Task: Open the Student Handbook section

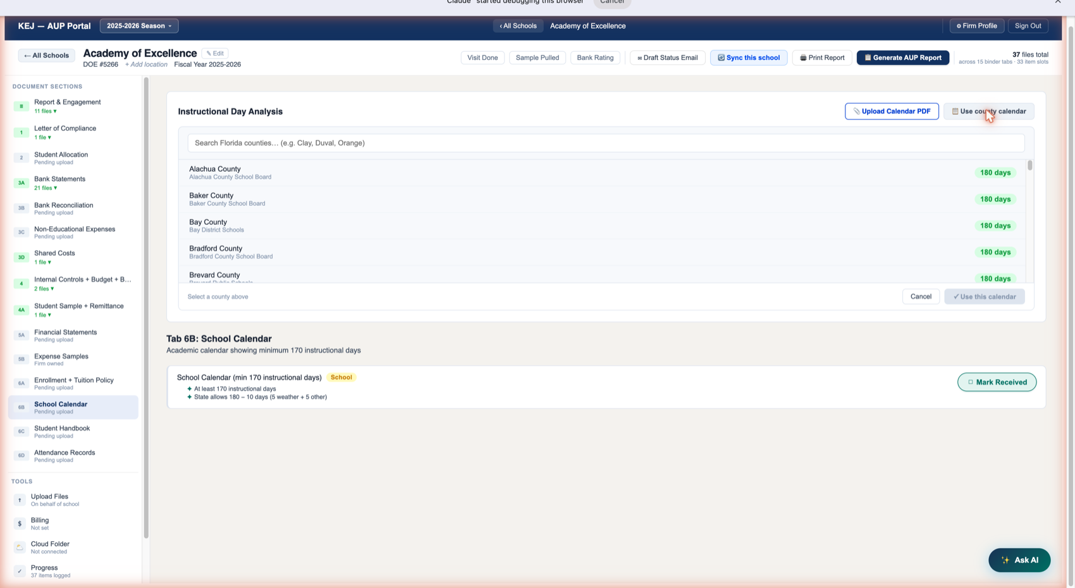Action: [73, 431]
